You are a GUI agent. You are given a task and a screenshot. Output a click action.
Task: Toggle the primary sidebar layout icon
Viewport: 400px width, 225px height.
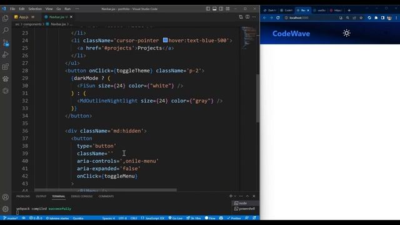208,9
